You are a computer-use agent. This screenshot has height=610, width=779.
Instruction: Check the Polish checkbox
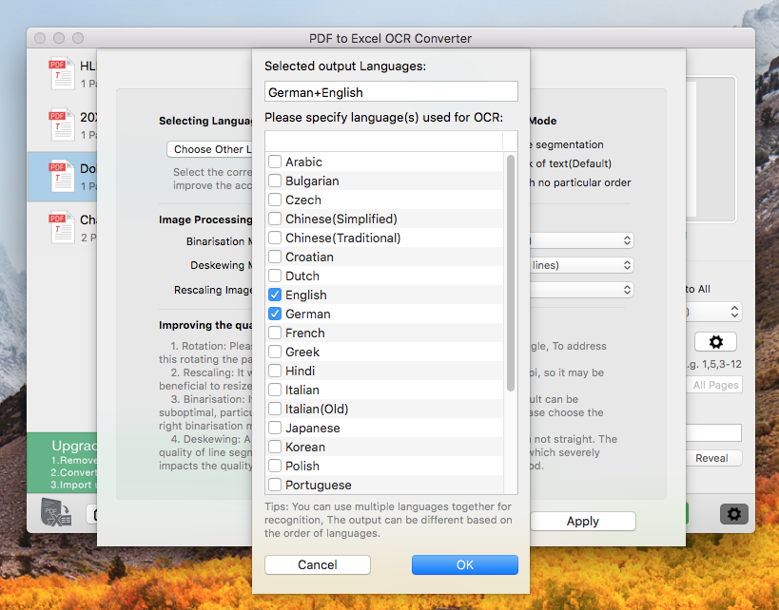point(275,466)
